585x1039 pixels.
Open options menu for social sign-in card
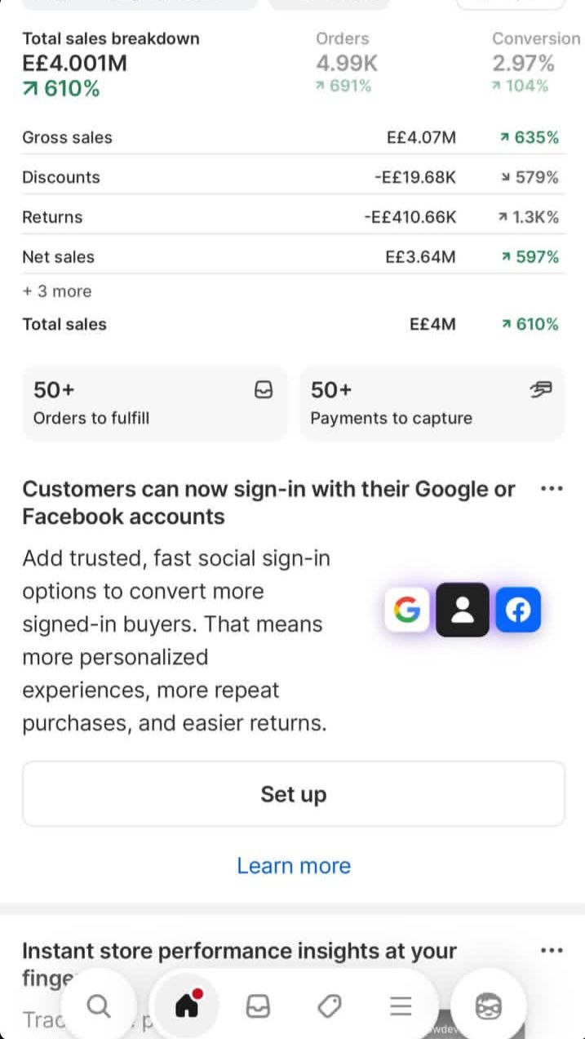552,489
